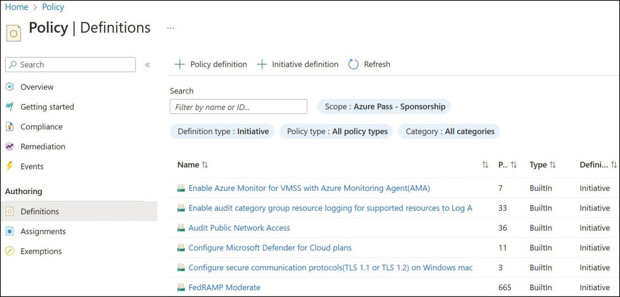Click the Getting started flag icon
Screen dimensions: 620x297
[x=10, y=107]
